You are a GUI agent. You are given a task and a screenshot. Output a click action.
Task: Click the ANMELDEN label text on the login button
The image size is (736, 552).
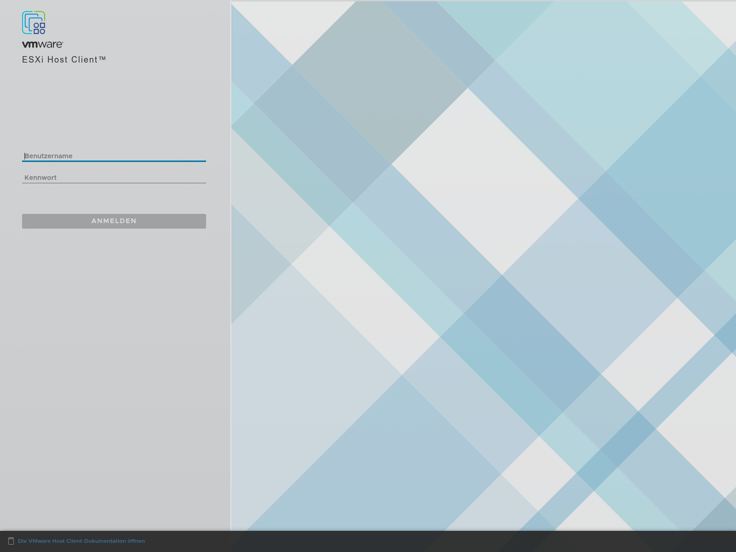(114, 221)
